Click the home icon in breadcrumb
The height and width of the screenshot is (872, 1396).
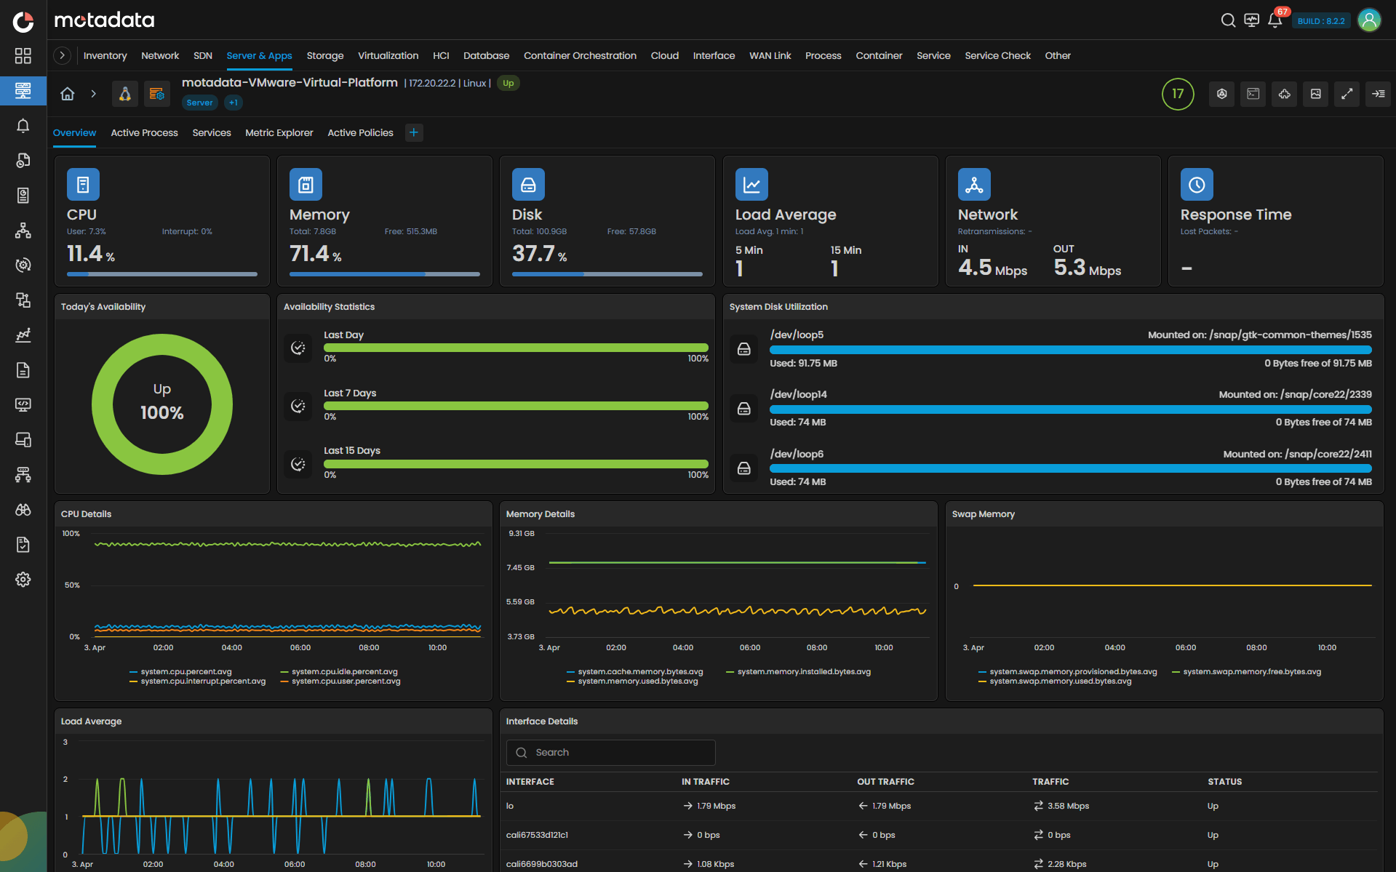68,94
